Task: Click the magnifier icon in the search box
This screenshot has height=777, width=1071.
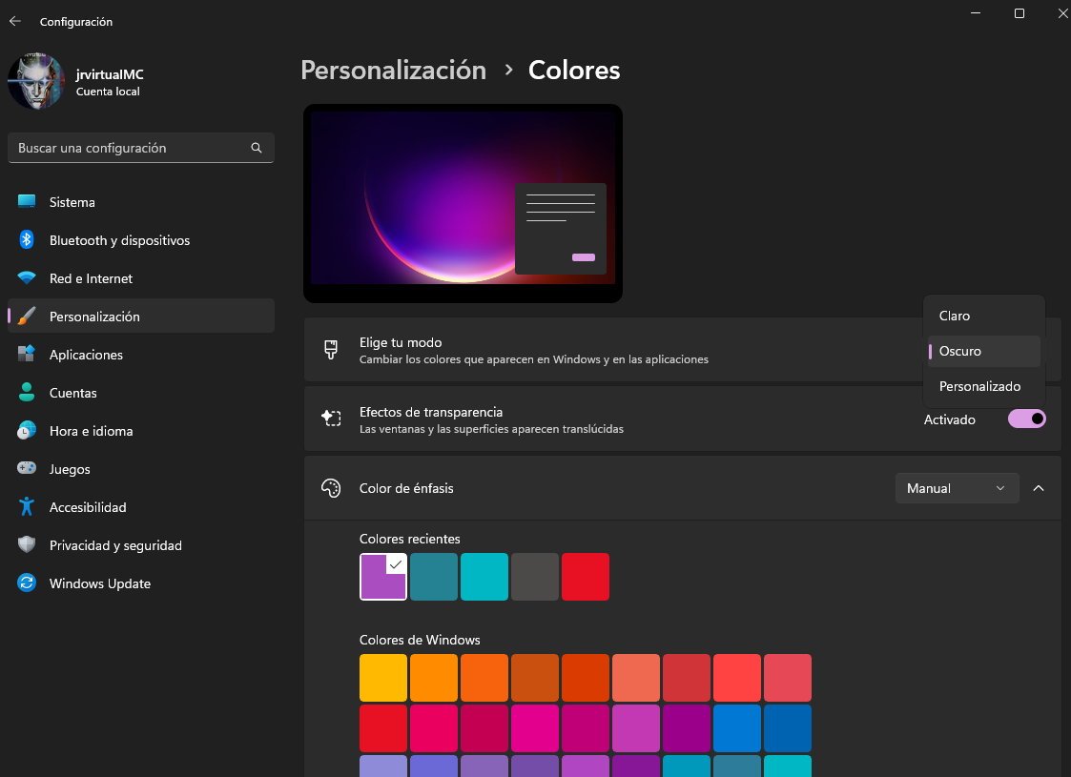Action: [x=257, y=148]
